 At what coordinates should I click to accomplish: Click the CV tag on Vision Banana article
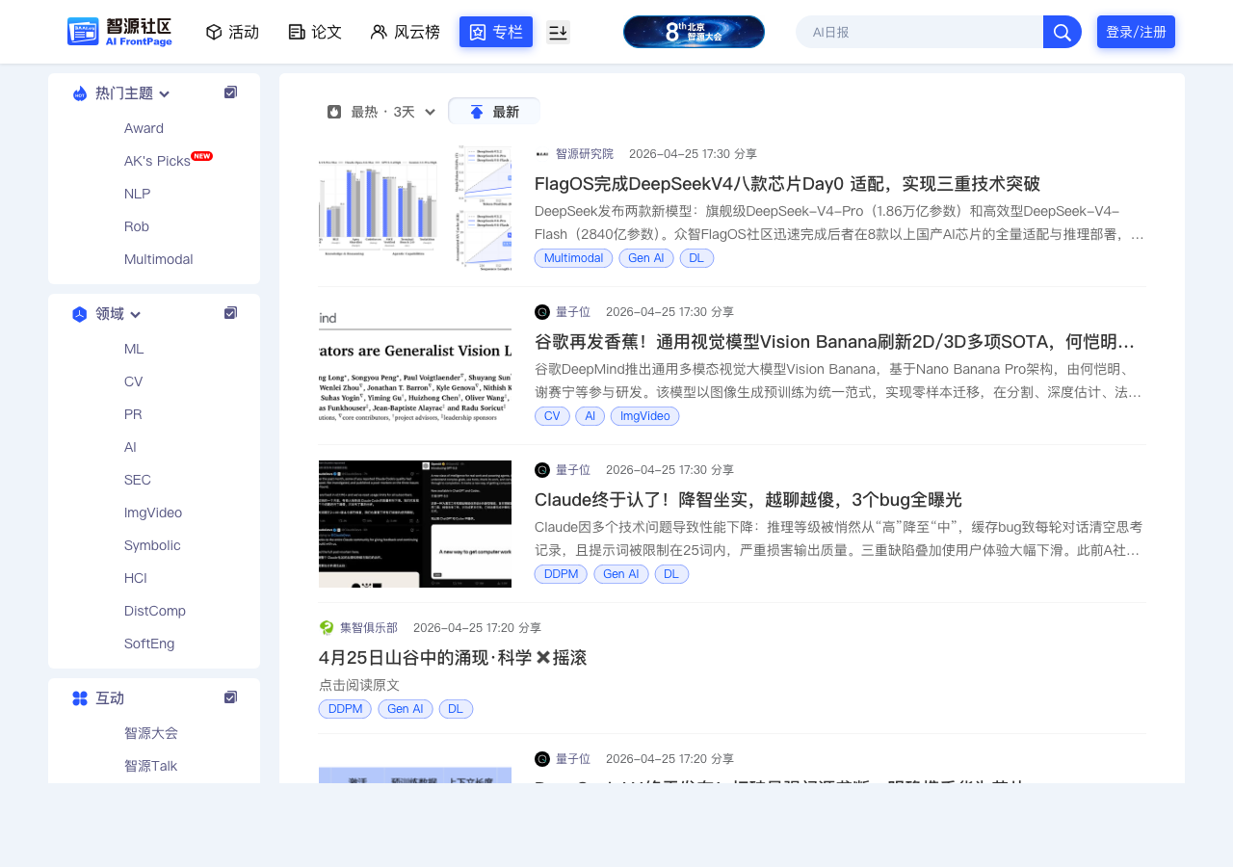pos(552,416)
